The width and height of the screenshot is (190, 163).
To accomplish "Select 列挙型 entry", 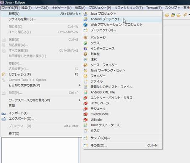I will pos(122,54).
